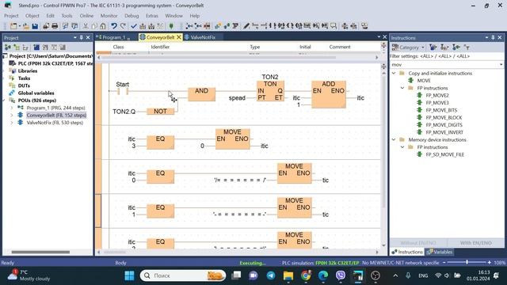Viewport: 507px width, 285px height.
Task: Click the comment speech-bubble toolbar icon
Action: pyautogui.click(x=334, y=26)
